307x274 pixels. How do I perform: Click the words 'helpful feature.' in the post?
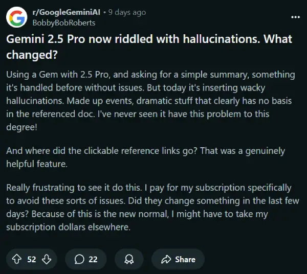click(36, 163)
